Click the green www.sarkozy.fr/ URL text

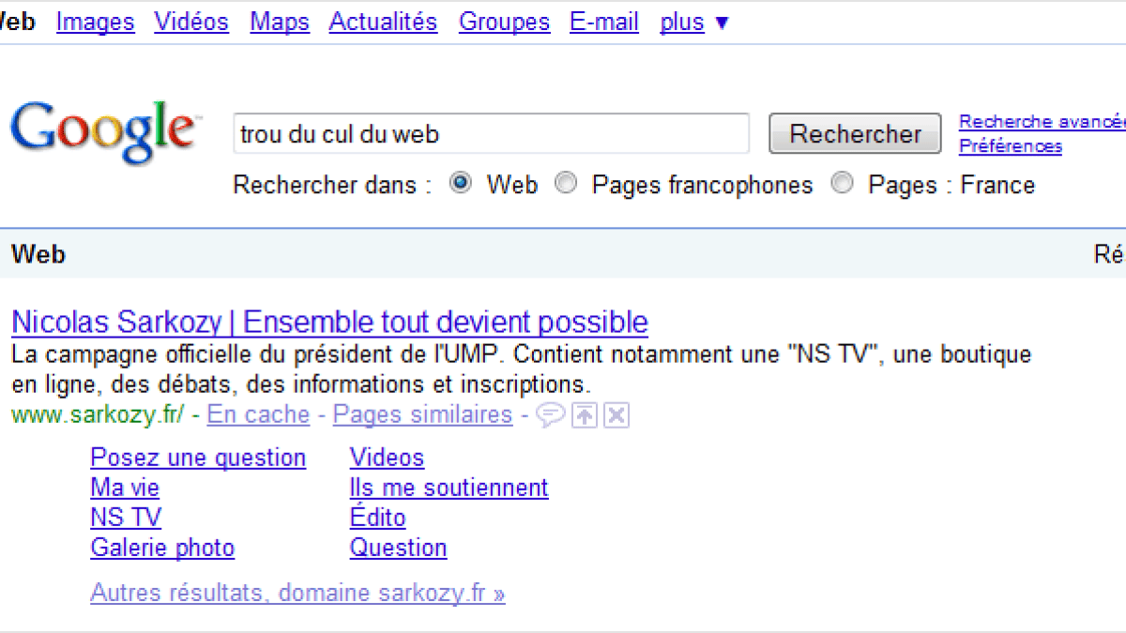tap(99, 414)
